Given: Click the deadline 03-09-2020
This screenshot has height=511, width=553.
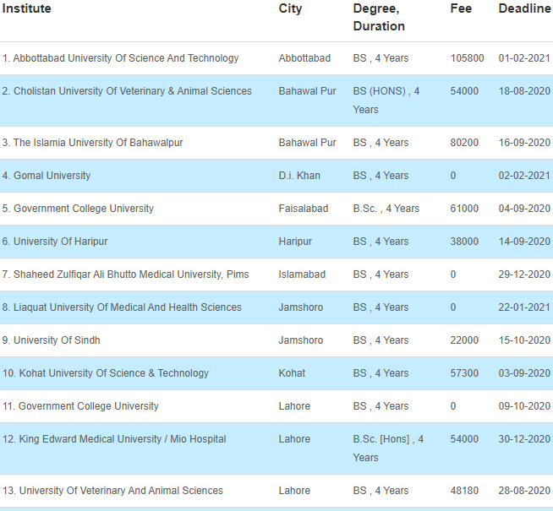Looking at the screenshot, I should (x=524, y=373).
